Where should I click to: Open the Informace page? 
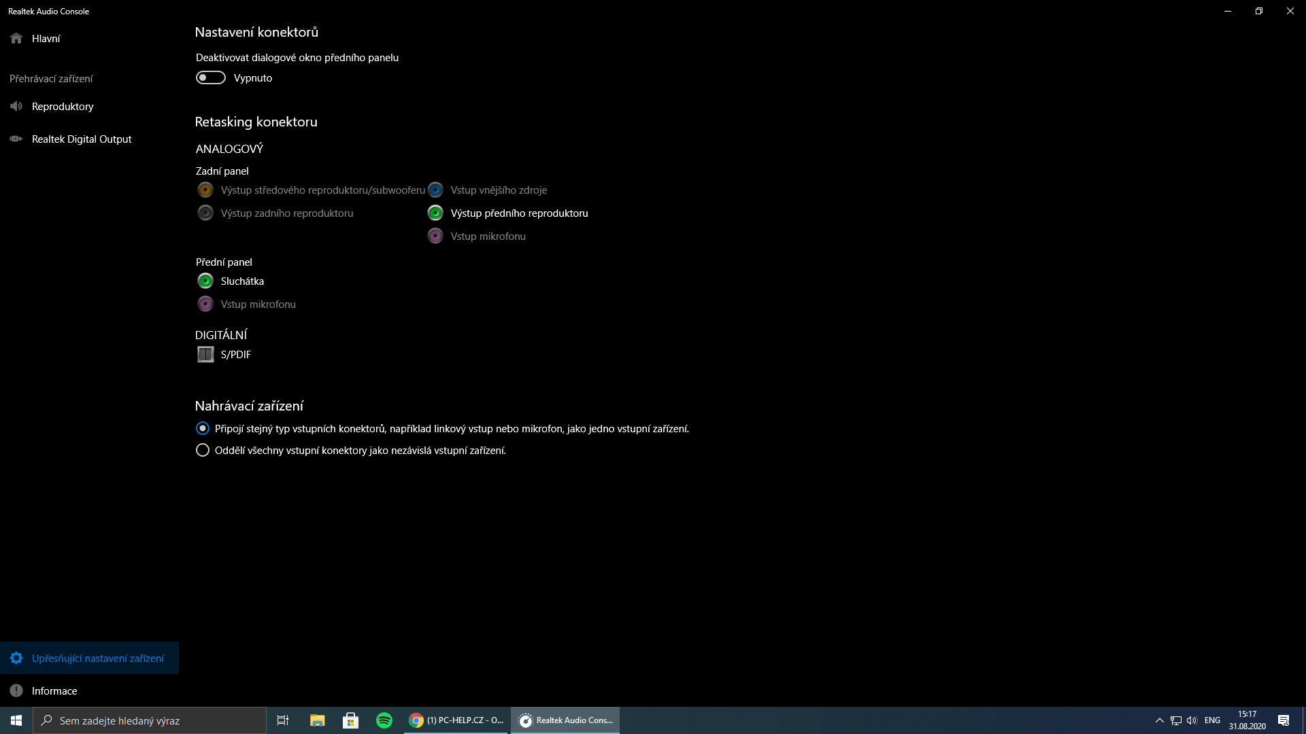pos(54,691)
